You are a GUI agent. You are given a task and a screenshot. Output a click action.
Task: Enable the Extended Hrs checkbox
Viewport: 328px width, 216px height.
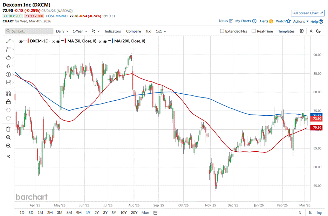(222, 31)
